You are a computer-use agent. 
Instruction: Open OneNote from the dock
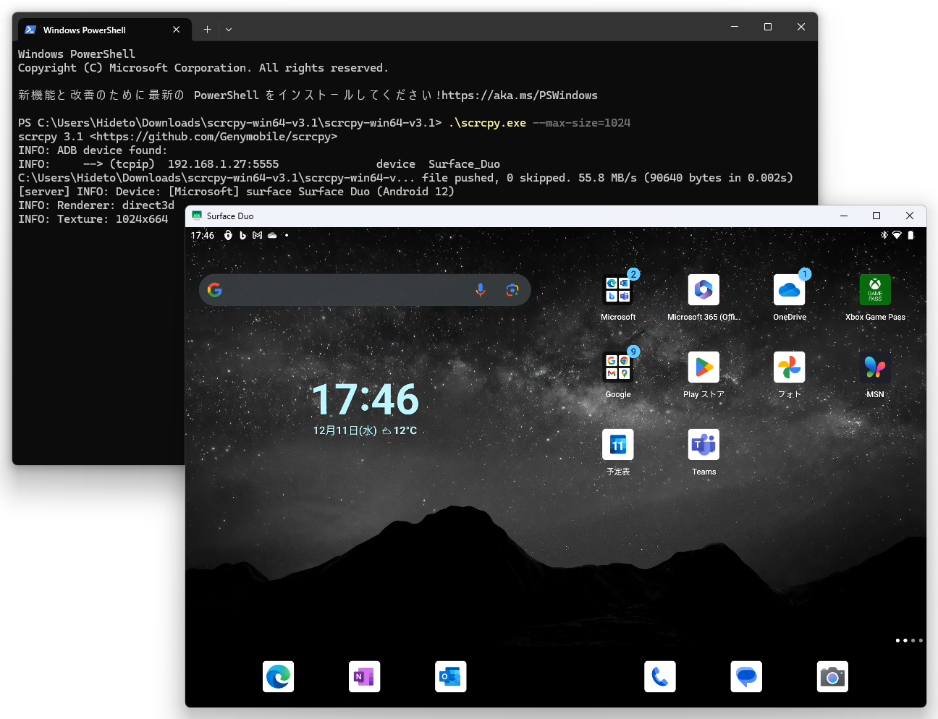point(364,676)
